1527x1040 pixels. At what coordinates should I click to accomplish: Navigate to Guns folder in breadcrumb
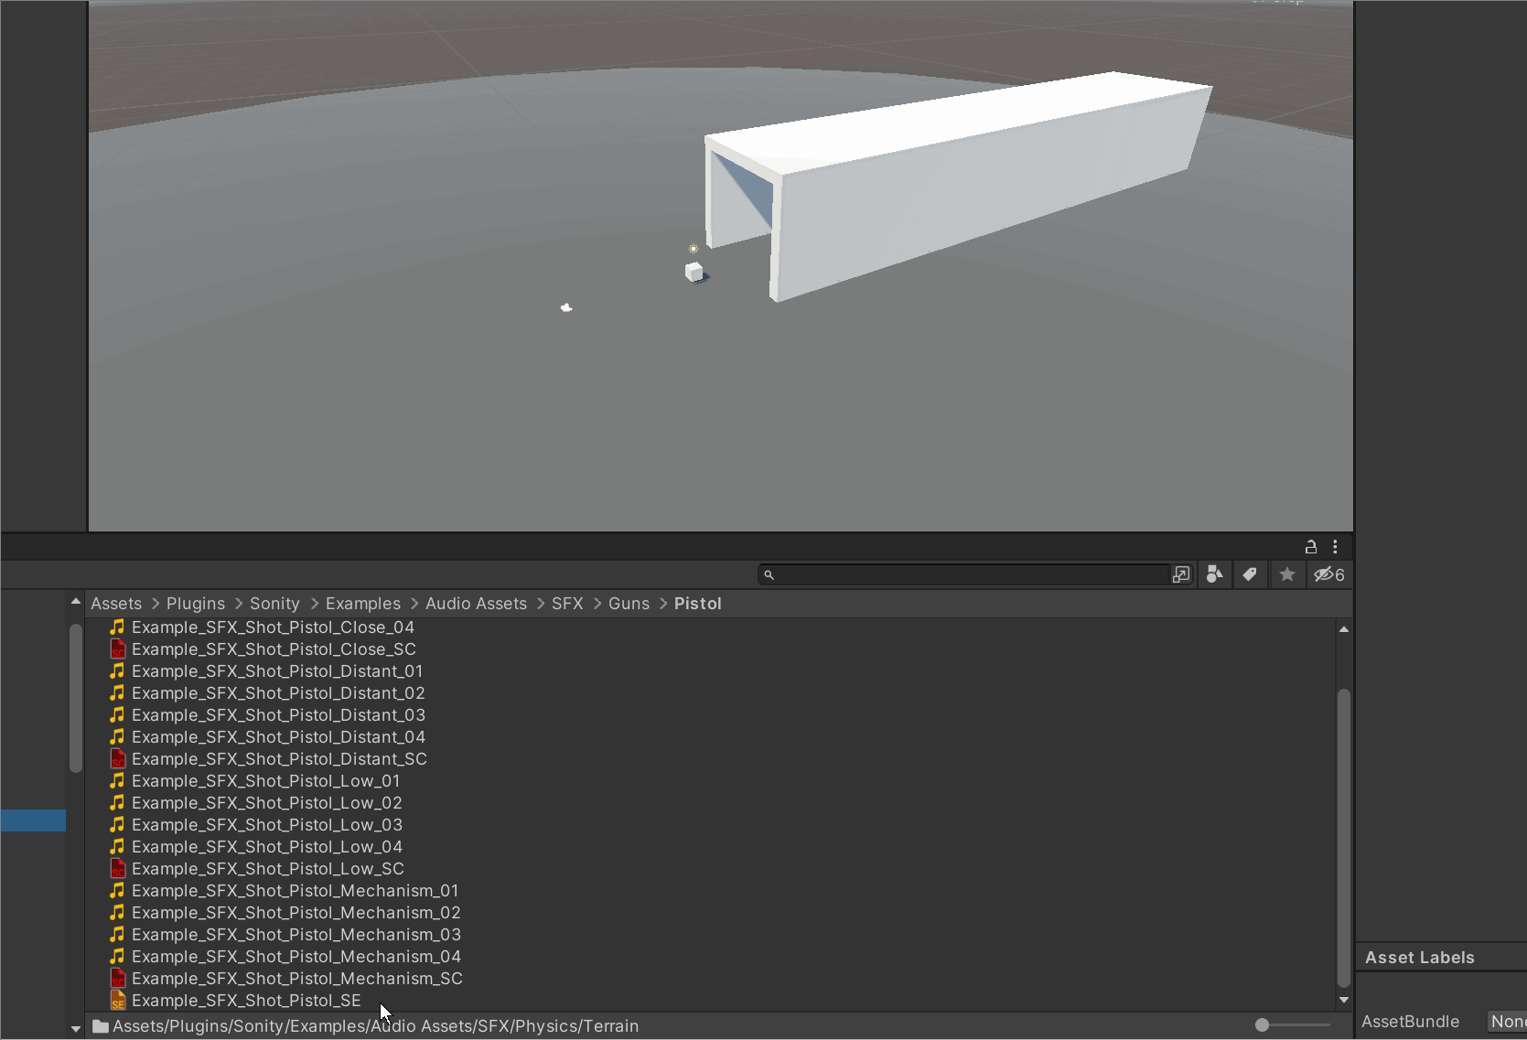pyautogui.click(x=629, y=604)
